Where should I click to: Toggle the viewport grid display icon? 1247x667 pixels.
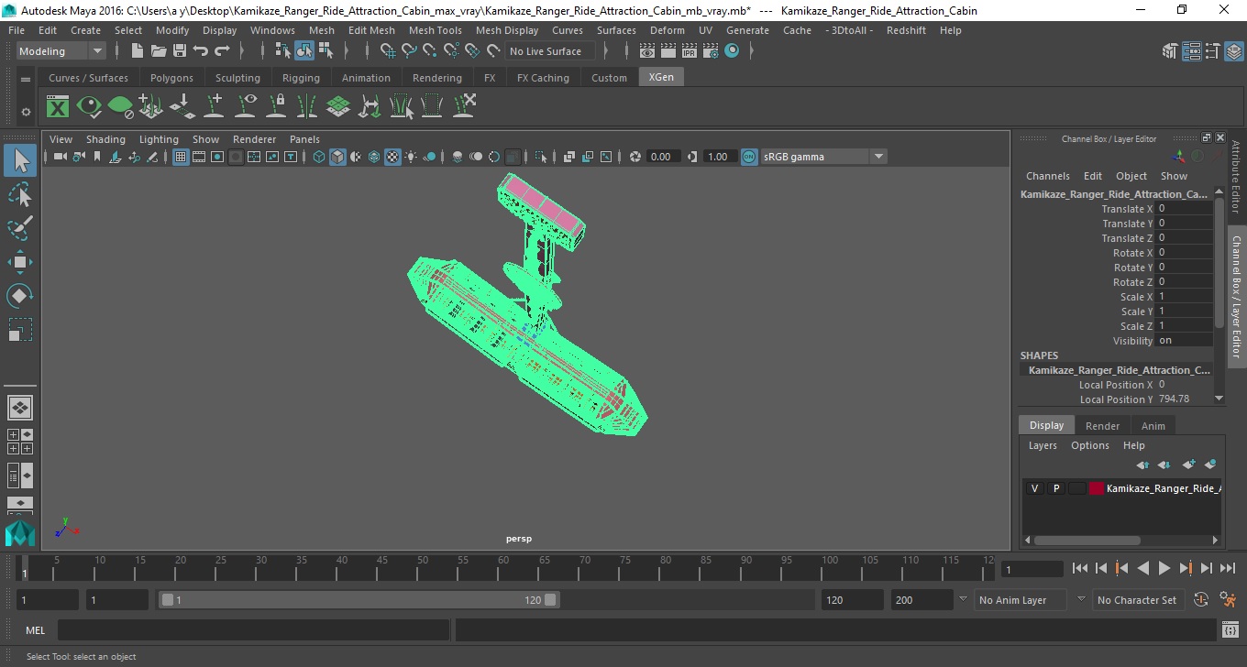coord(181,157)
